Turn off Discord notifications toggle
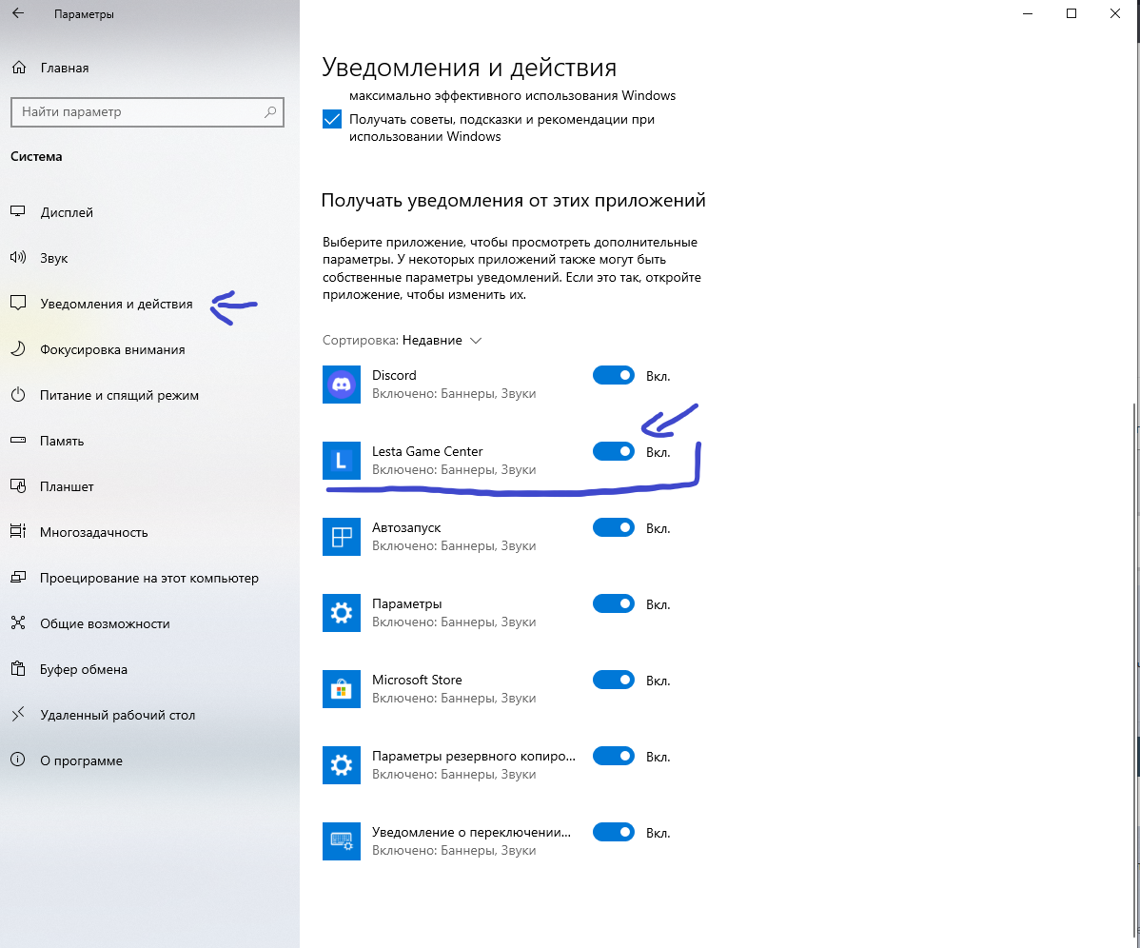This screenshot has width=1140, height=948. tap(614, 375)
